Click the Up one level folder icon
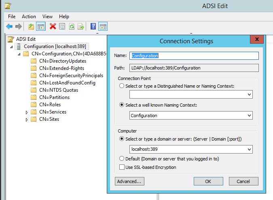This screenshot has width=273, height=200. 31,27
